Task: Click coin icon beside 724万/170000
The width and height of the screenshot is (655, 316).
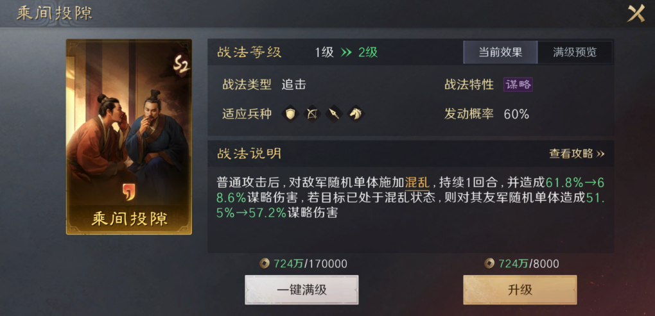Action: coord(264,263)
